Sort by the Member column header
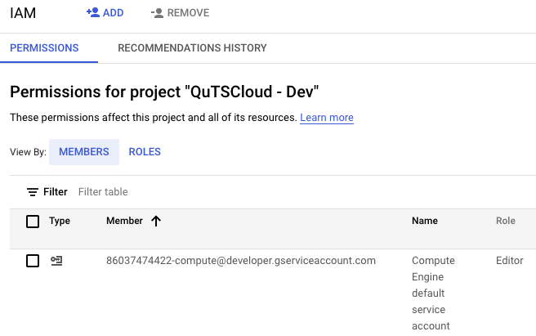The image size is (536, 336). point(124,221)
